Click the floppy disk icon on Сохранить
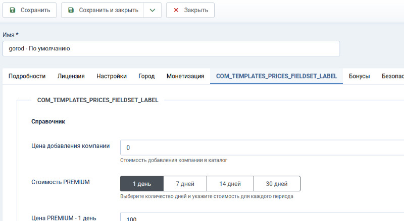This screenshot has height=221, width=404. tap(13, 10)
